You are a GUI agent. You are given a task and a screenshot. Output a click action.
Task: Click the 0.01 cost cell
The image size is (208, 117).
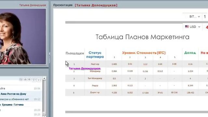[x=130, y=64]
